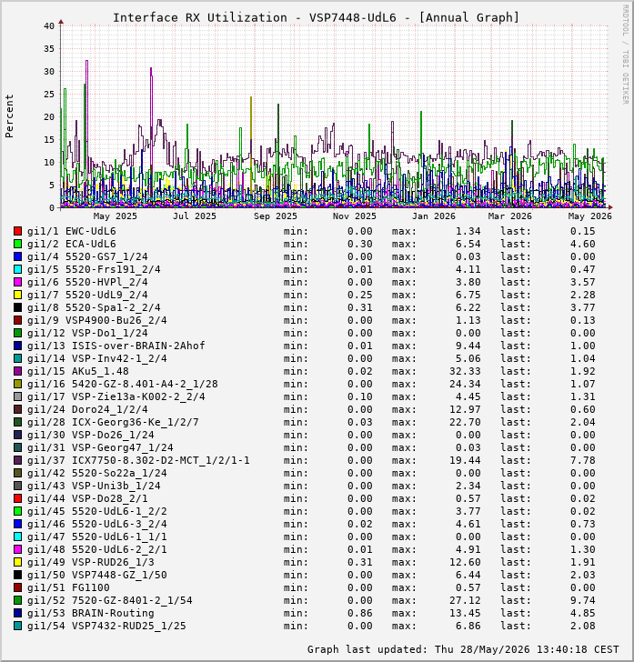
Task: Click the 40 value on the y-axis
Action: 49,25
